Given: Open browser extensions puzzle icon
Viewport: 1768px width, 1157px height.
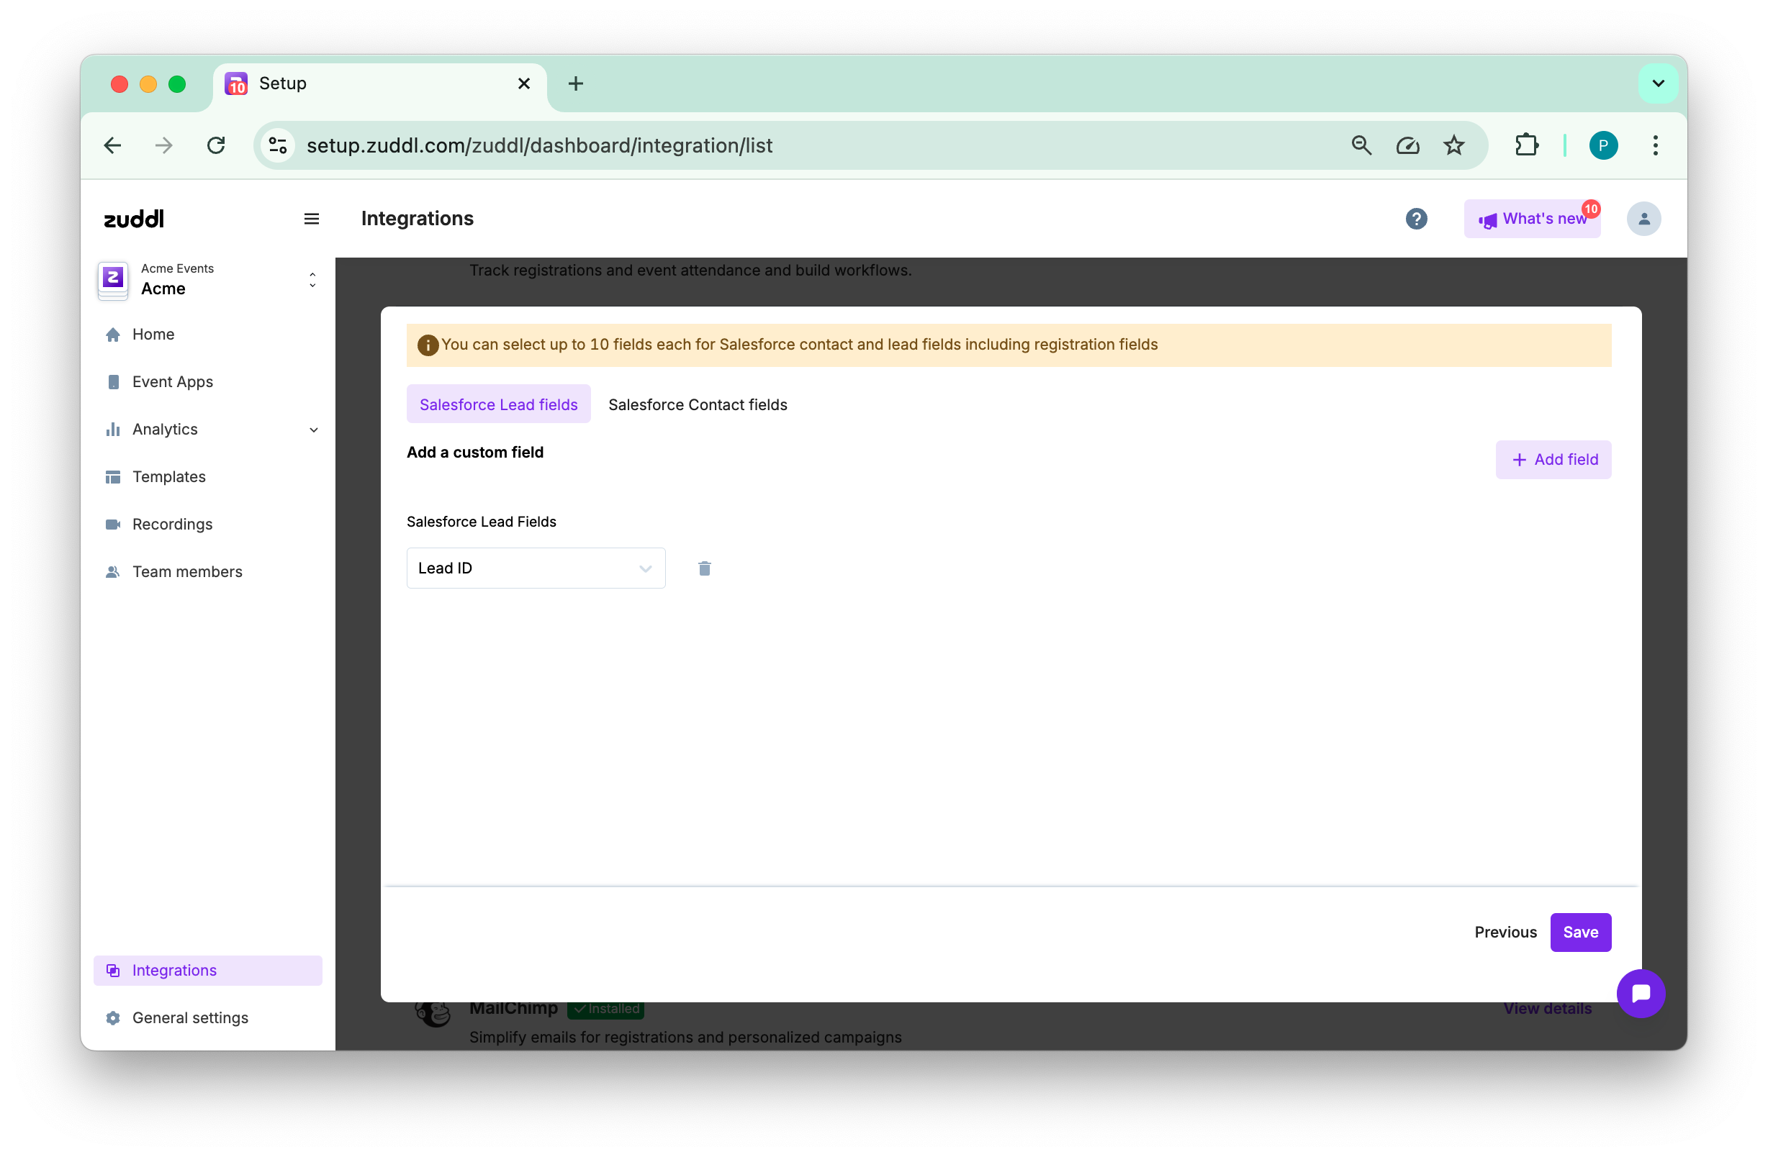Looking at the screenshot, I should point(1526,145).
